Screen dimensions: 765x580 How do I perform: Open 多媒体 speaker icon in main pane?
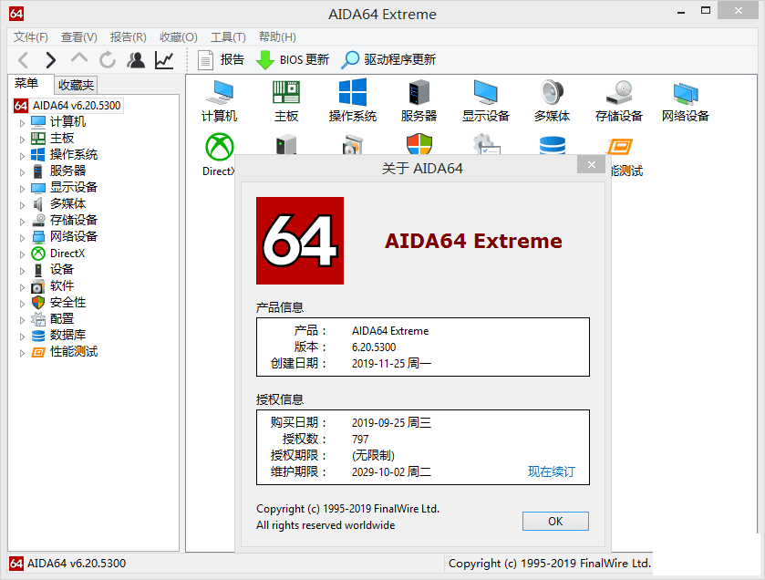[553, 101]
